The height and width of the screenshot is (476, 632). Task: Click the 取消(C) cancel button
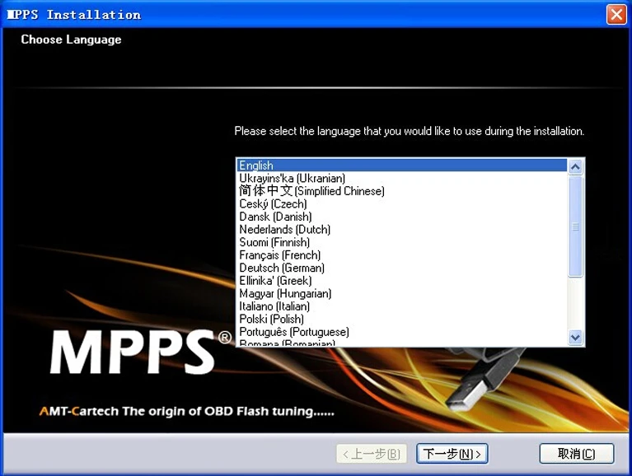[576, 454]
